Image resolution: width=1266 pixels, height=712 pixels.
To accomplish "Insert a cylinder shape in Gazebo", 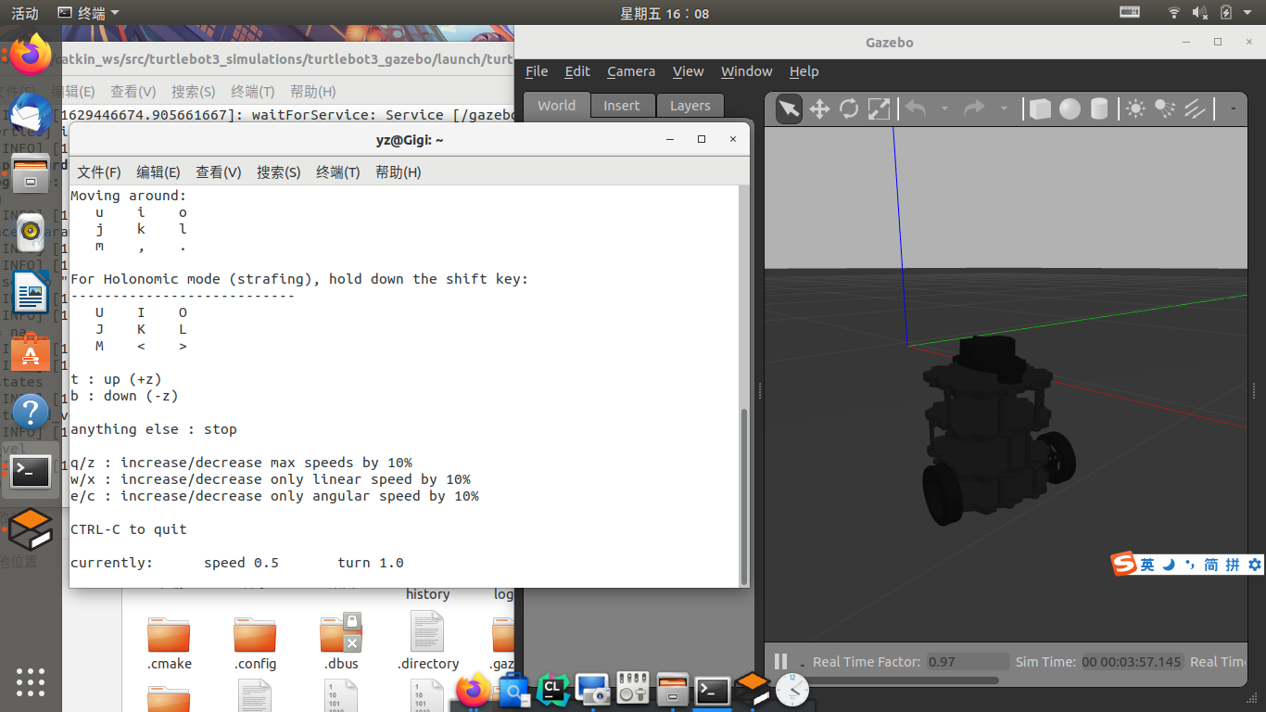I will pos(1098,108).
